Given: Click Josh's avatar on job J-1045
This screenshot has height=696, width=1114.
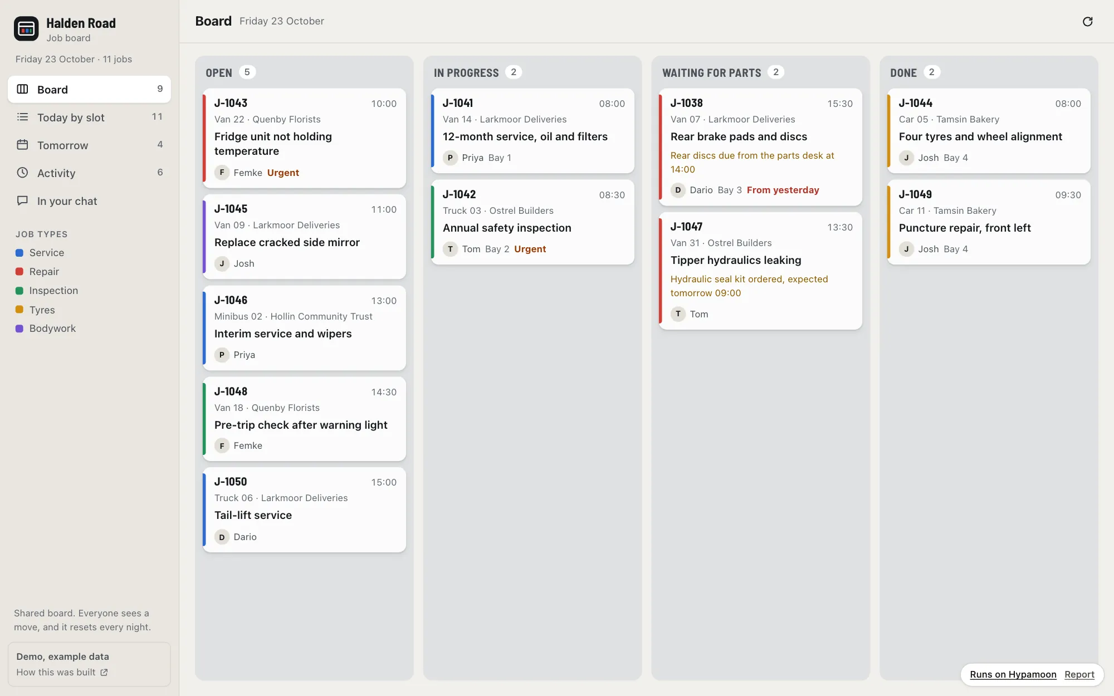Looking at the screenshot, I should (222, 263).
